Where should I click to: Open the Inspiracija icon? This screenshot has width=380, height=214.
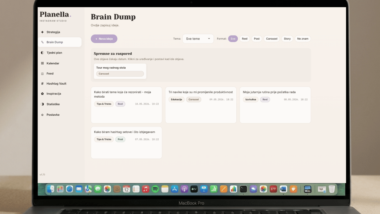[x=42, y=94]
